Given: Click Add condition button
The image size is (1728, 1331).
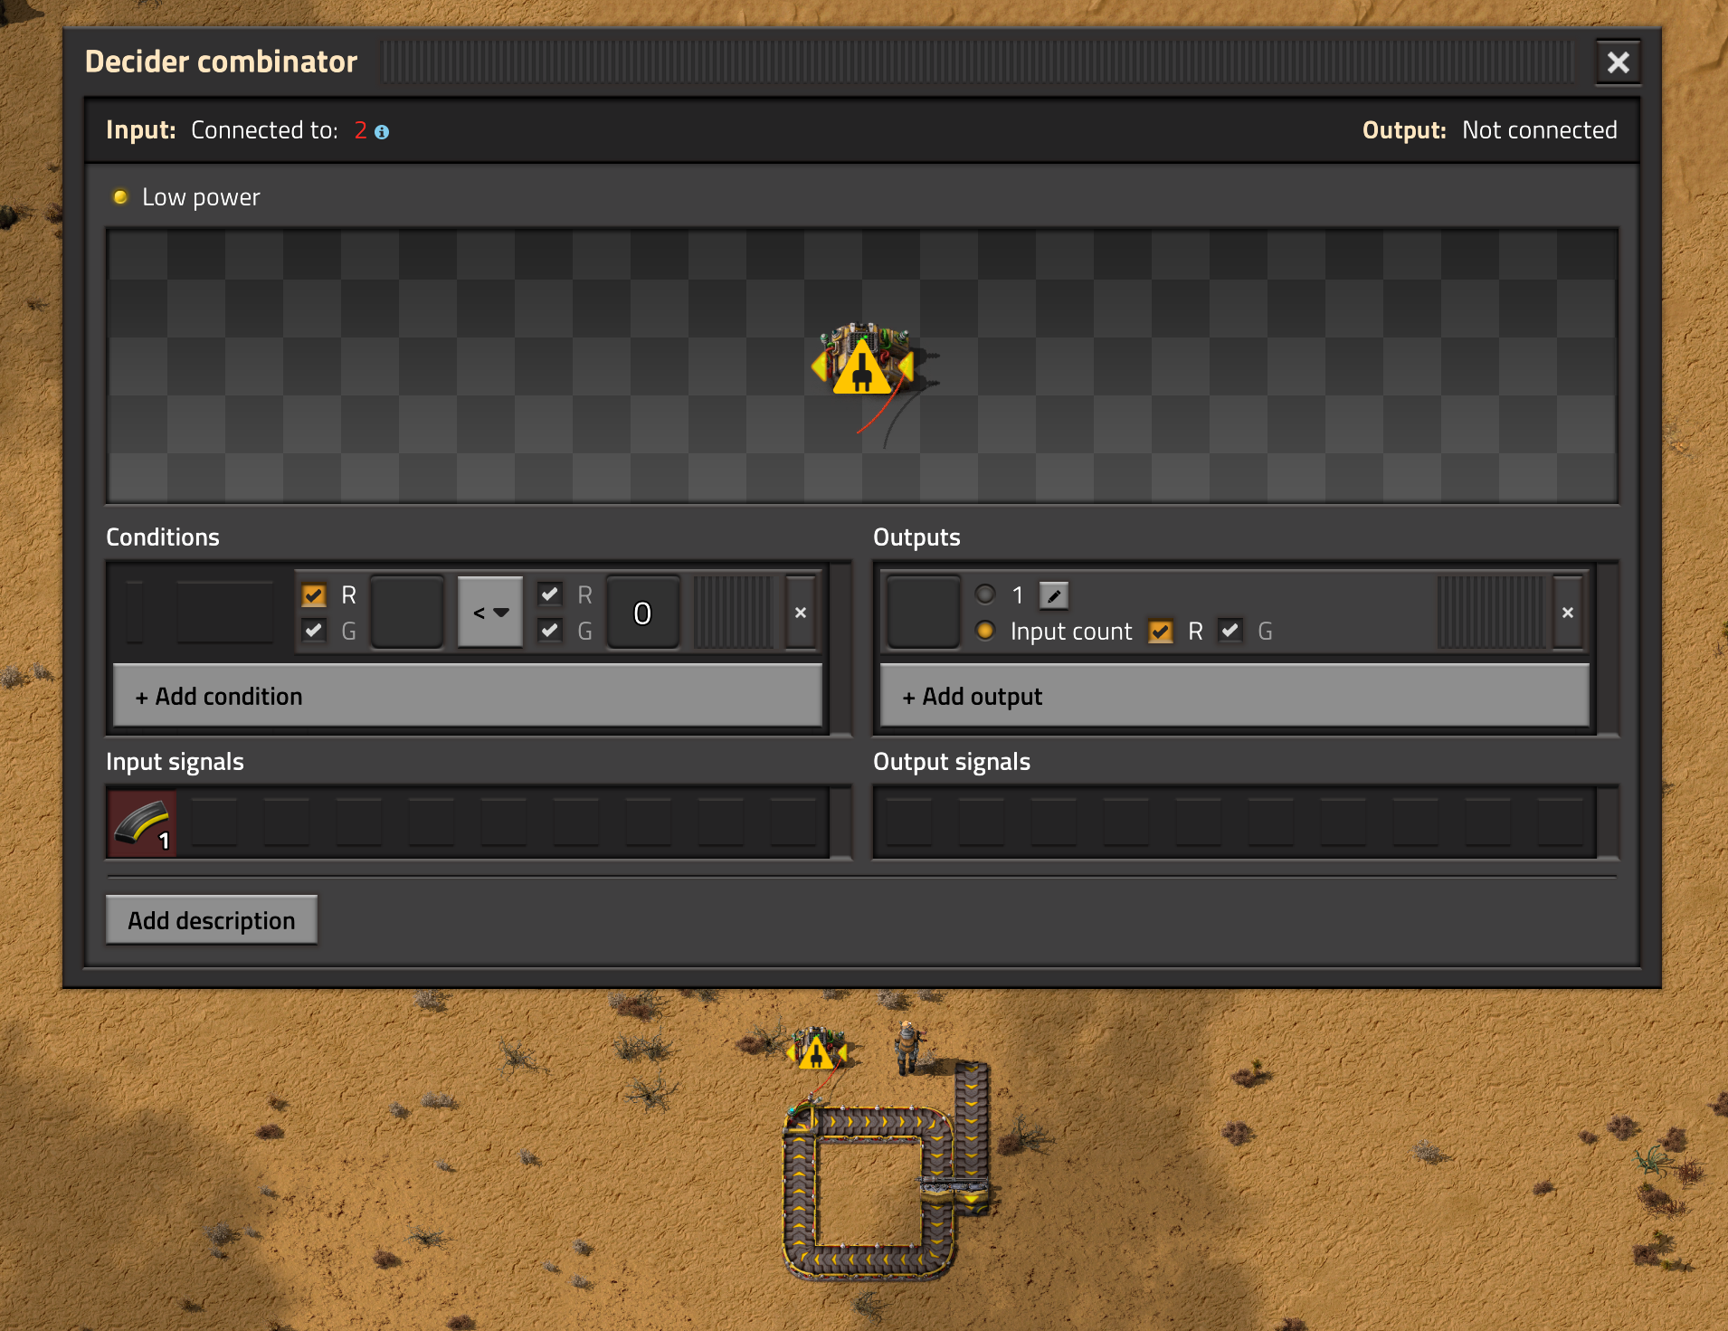Looking at the screenshot, I should 468,696.
